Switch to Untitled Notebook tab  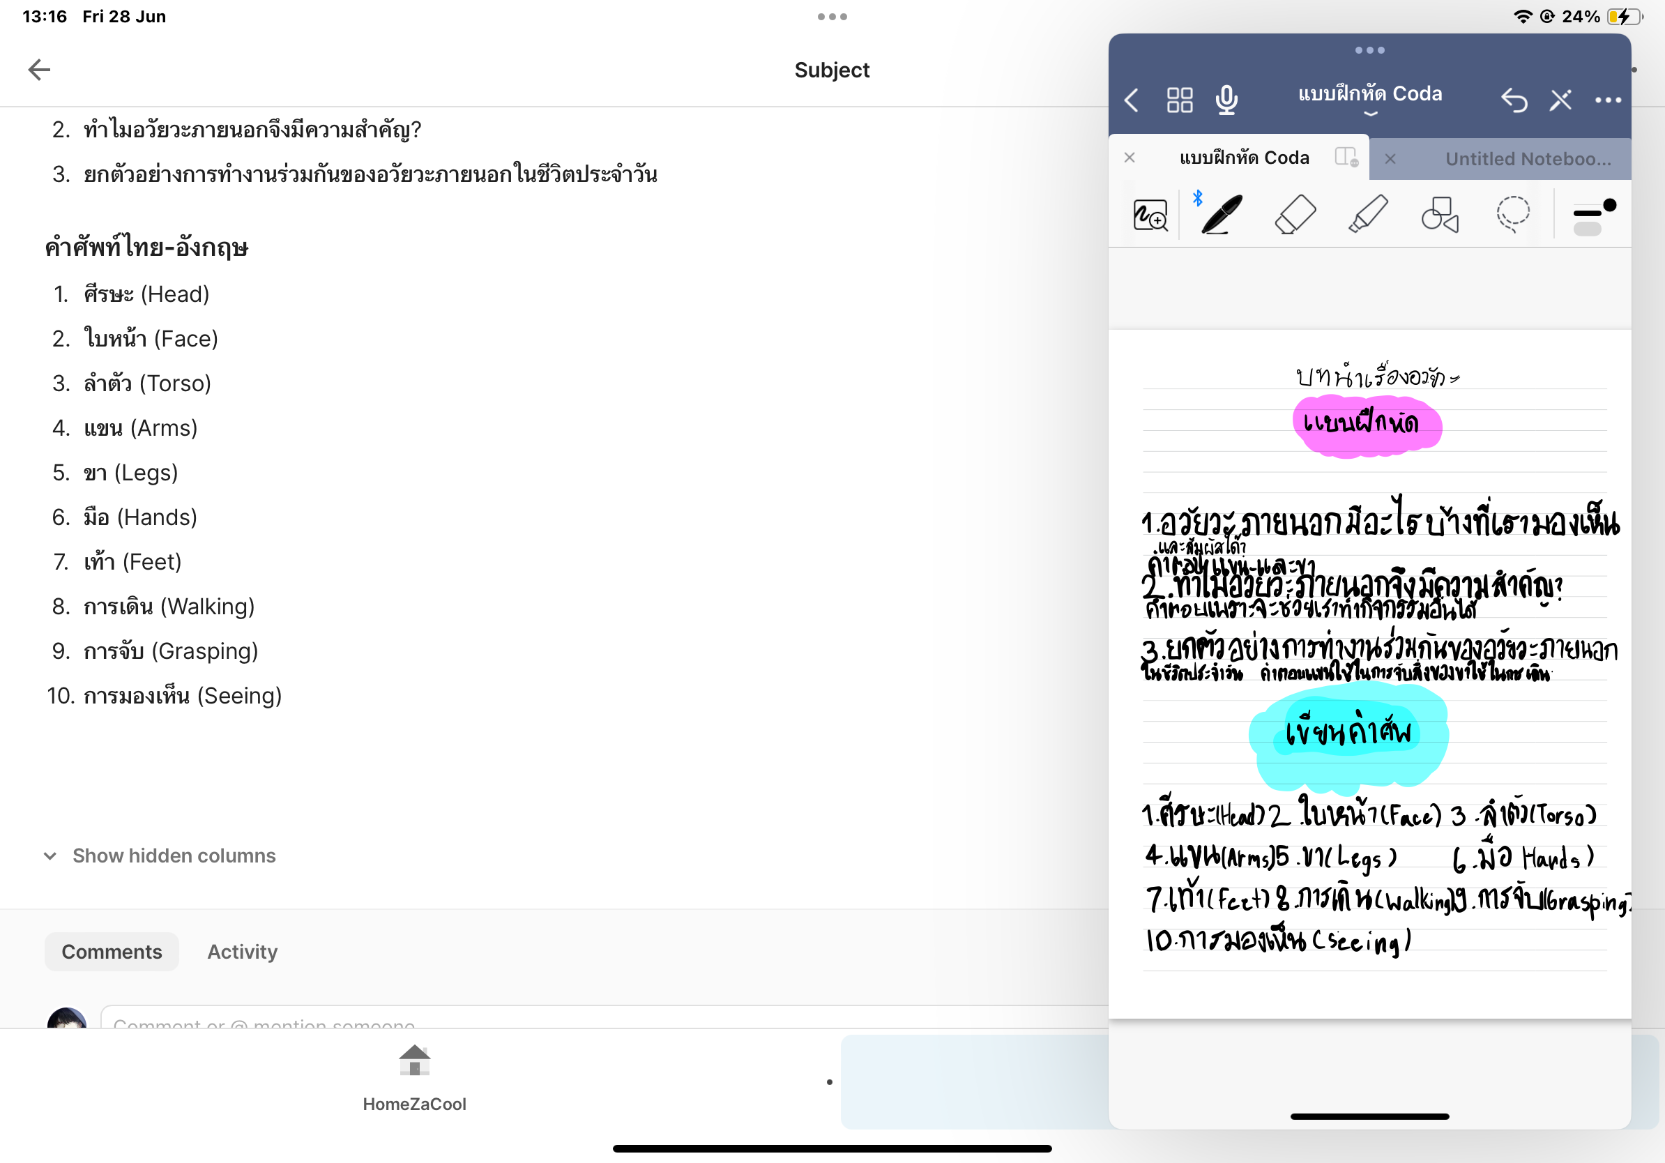coord(1527,159)
